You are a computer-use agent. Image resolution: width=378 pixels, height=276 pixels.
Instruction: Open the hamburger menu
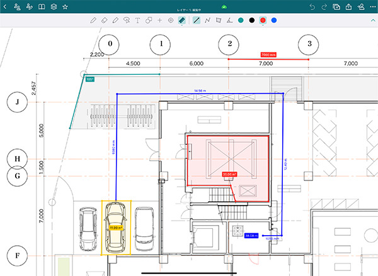(6, 6)
